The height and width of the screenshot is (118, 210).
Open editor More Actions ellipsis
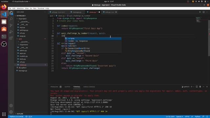click(x=207, y=12)
